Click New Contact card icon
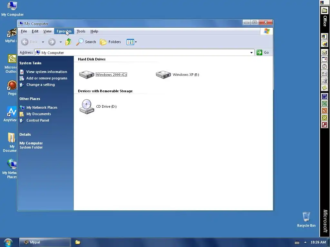 point(325,74)
